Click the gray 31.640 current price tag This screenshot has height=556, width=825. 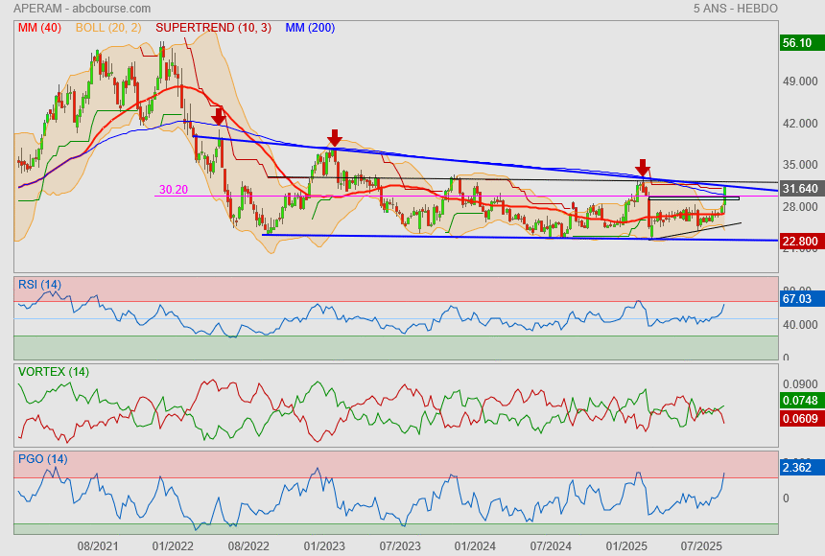pyautogui.click(x=800, y=189)
